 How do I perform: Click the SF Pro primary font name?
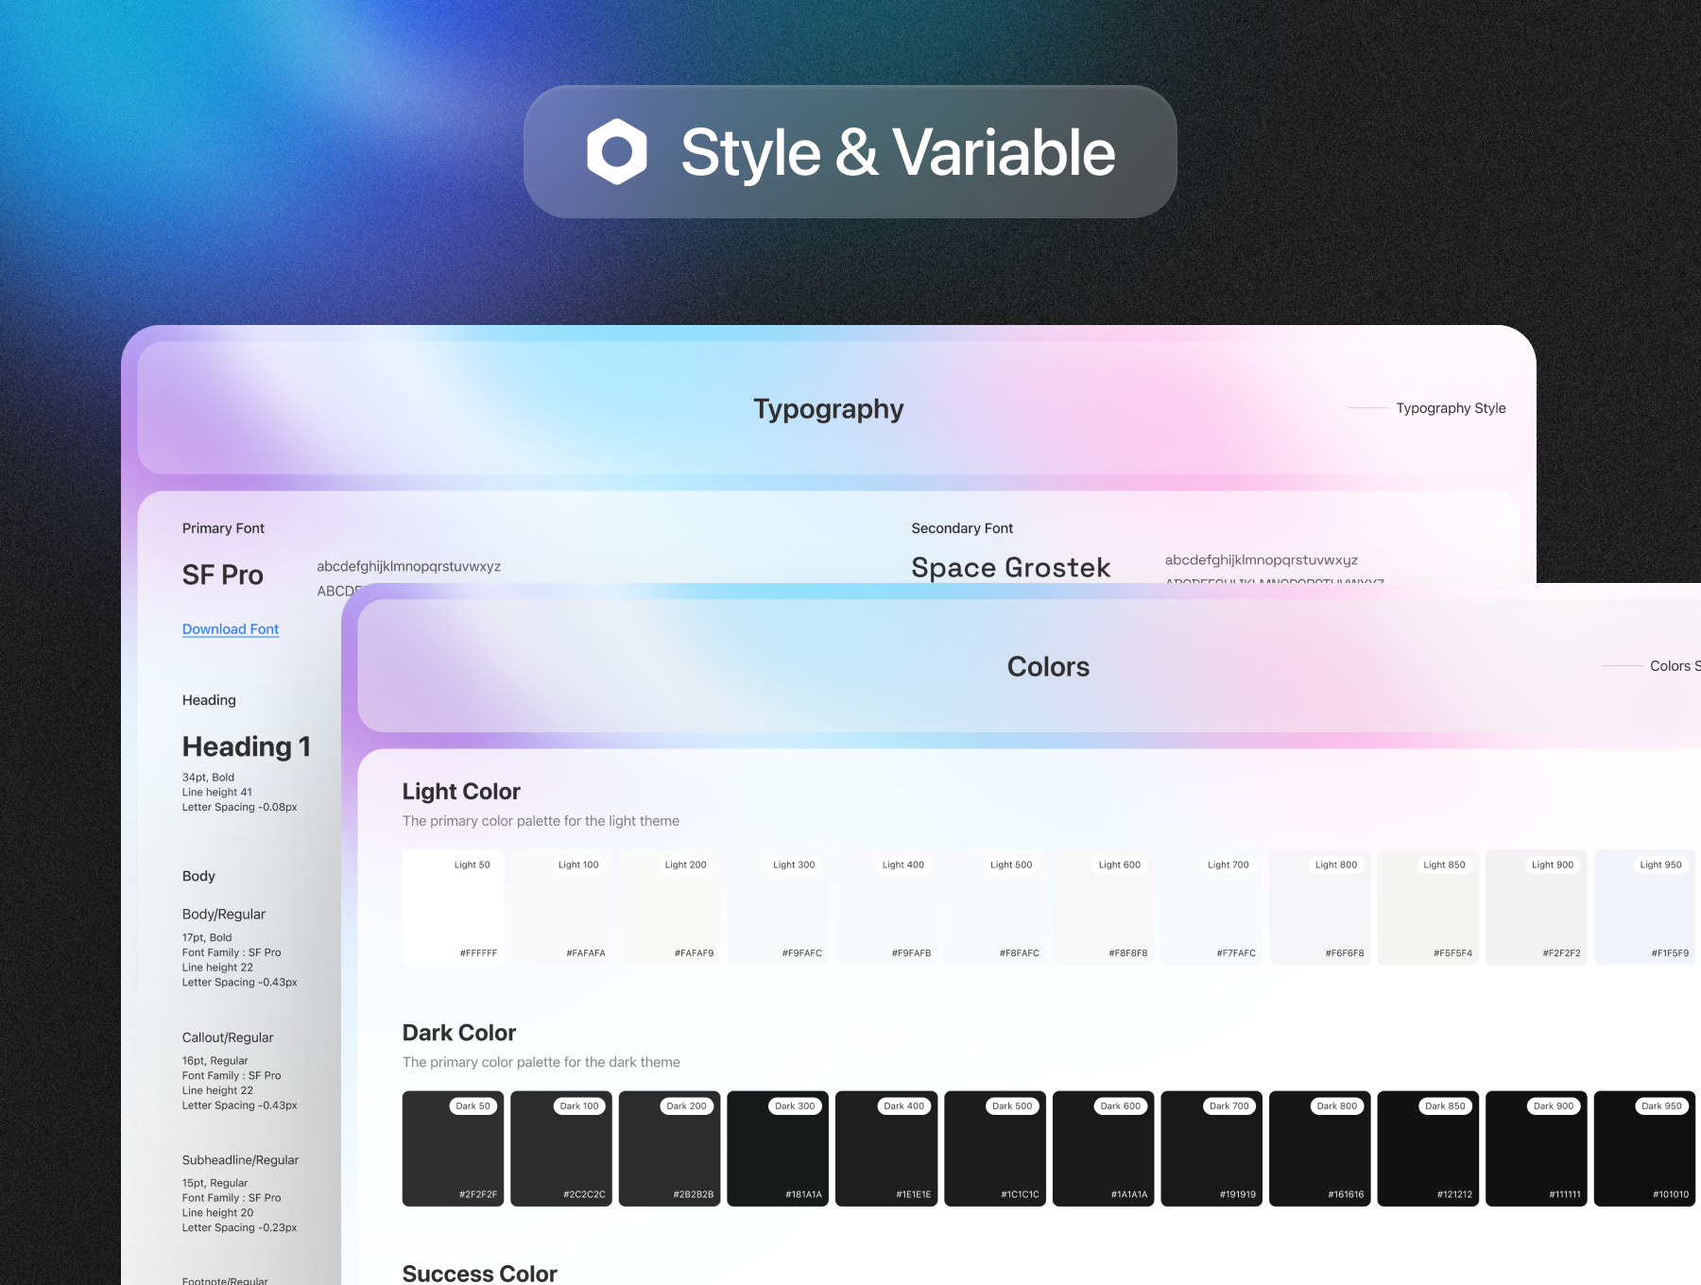point(223,574)
